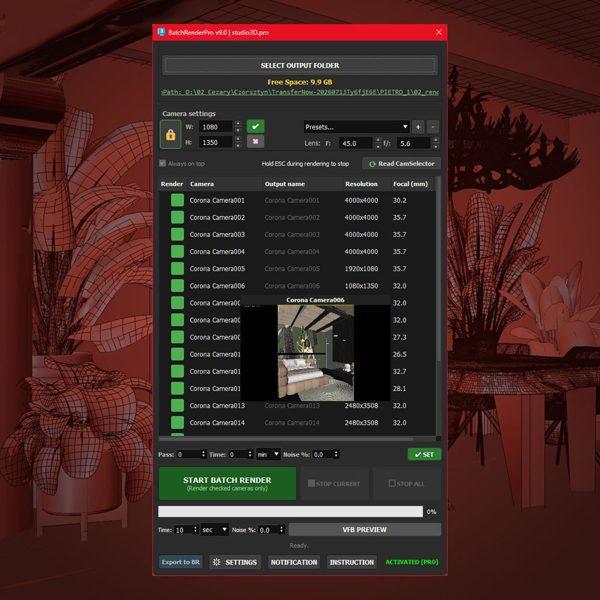Open the Presets dropdown

[356, 127]
